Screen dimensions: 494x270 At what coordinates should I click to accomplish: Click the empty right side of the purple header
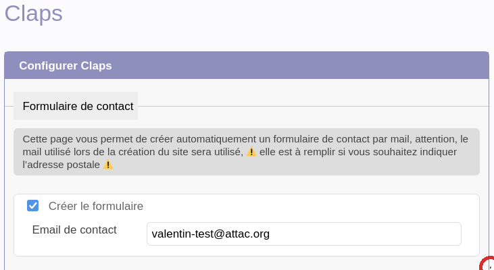click(338, 65)
